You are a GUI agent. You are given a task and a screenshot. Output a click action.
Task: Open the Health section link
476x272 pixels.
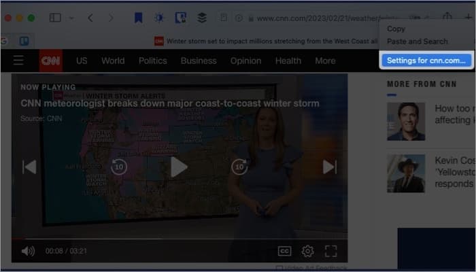pos(288,61)
